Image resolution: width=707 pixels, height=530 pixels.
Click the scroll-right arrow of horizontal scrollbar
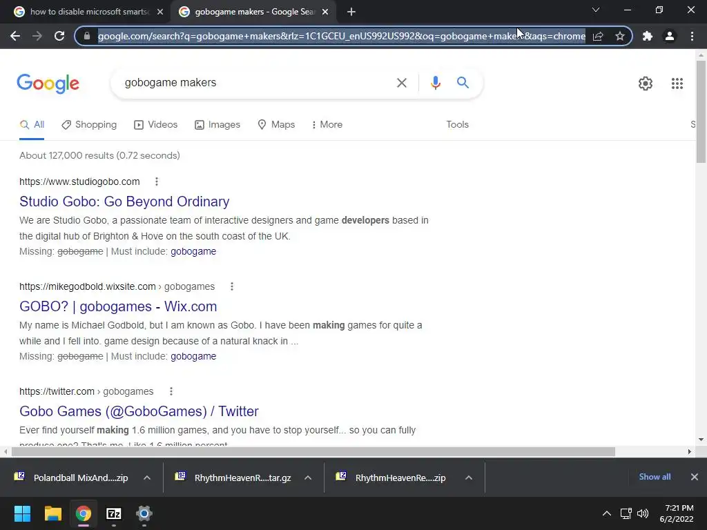tap(690, 451)
